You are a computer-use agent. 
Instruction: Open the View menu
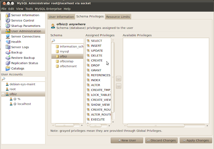click(20, 9)
